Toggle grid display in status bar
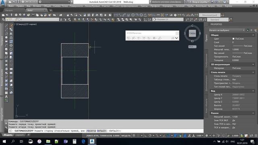 (x=134, y=136)
